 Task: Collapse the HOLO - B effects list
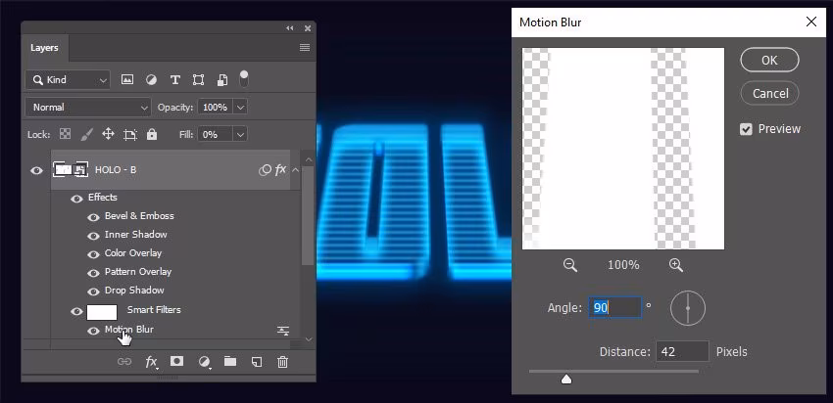[295, 170]
